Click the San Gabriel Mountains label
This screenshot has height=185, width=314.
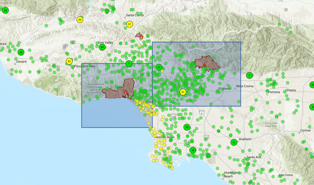point(238,38)
